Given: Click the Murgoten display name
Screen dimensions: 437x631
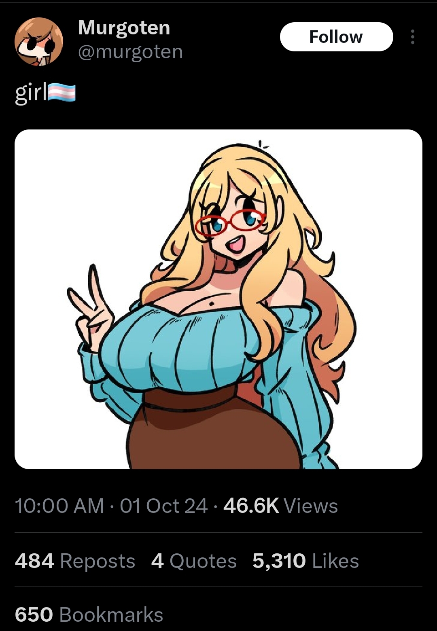Looking at the screenshot, I should click(124, 28).
